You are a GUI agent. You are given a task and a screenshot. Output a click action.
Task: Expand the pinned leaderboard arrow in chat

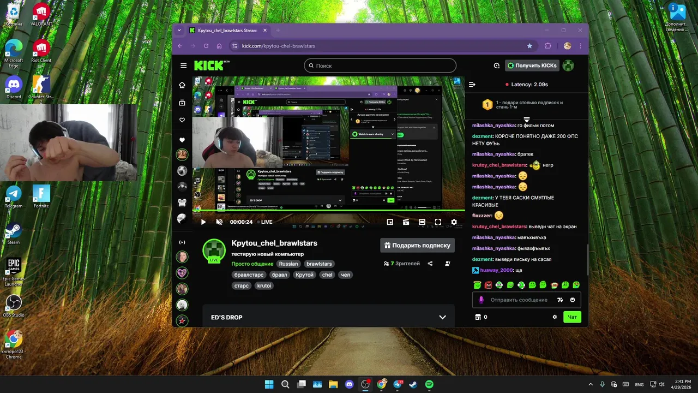526,120
